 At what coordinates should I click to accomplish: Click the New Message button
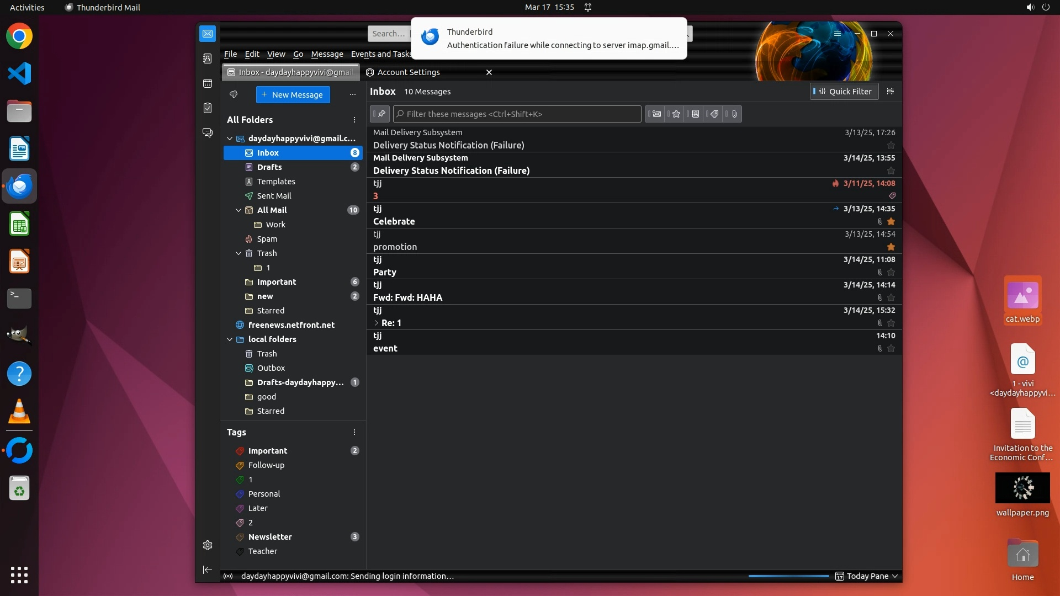[293, 95]
